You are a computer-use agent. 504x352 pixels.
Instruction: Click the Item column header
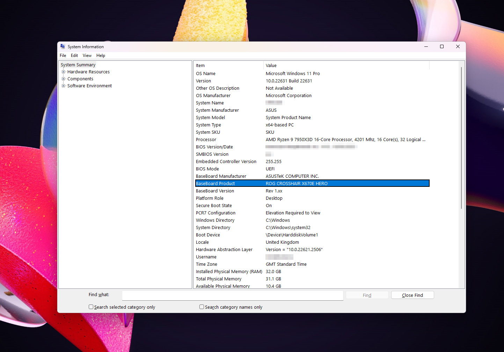tap(228, 66)
